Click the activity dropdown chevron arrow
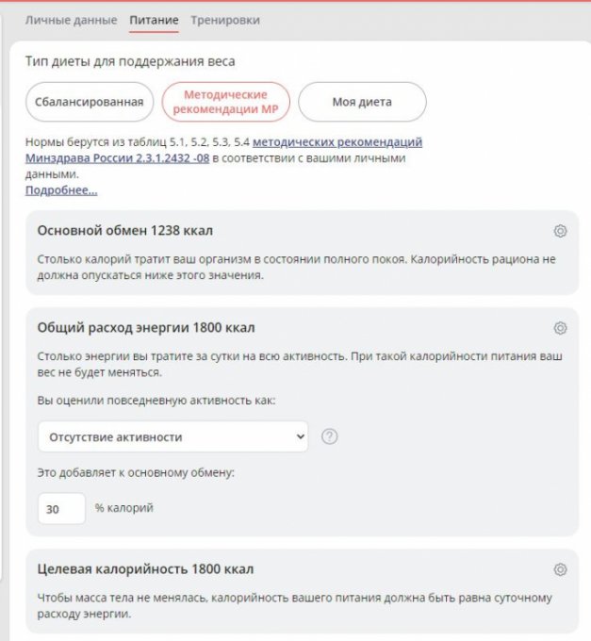 pos(300,436)
